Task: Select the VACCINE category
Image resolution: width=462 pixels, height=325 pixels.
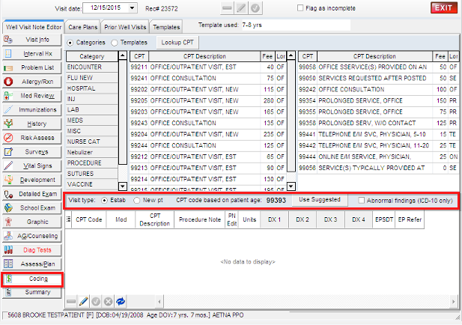Action: pyautogui.click(x=91, y=184)
